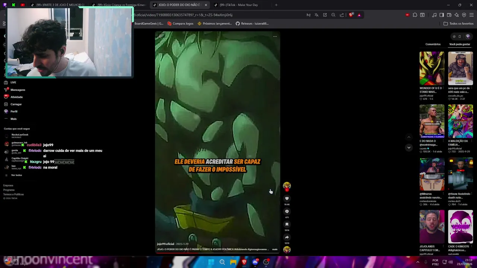Switch to the Comentários tab
Screen dimensions: 477x268
tap(433, 44)
